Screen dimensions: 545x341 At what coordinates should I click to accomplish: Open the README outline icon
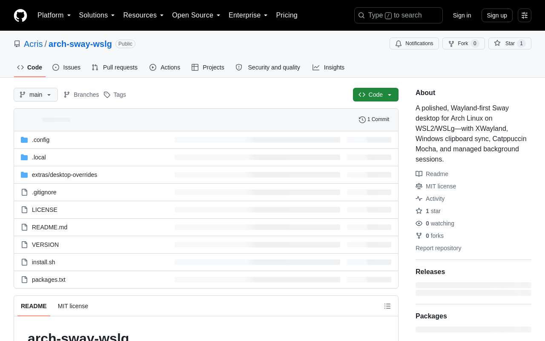click(387, 306)
